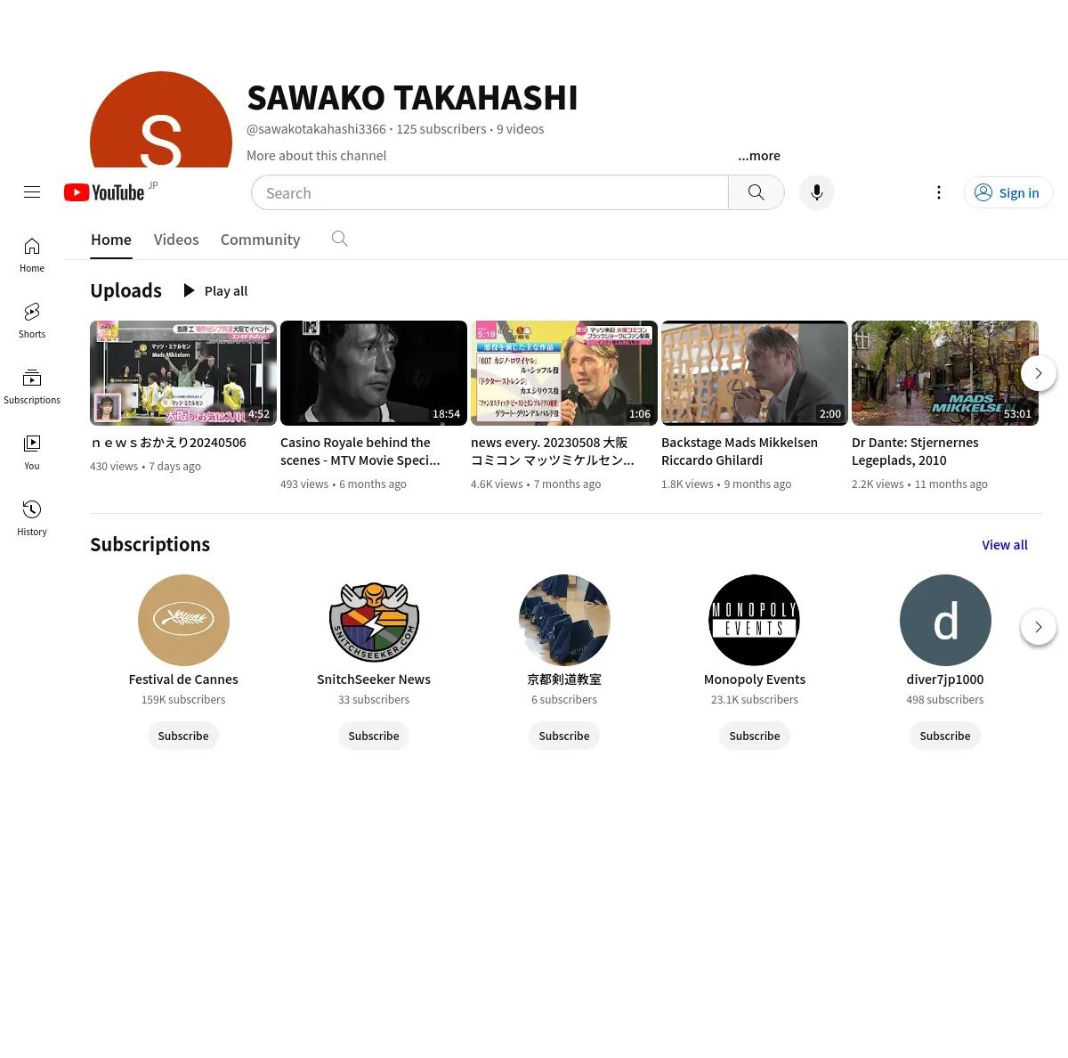Subscribe to Festival de Cannes
1068x1058 pixels.
coord(183,736)
